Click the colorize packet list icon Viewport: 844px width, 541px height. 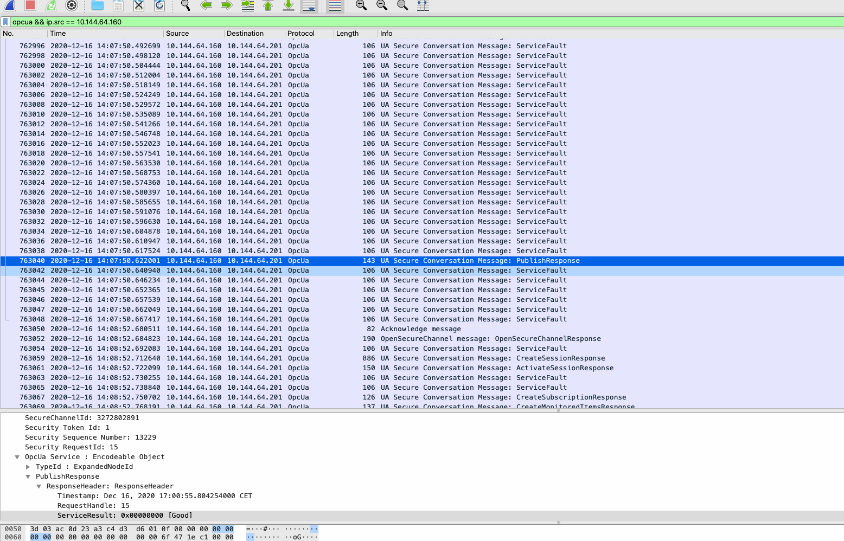[x=335, y=6]
